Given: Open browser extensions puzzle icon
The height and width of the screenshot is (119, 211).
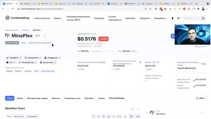Looking at the screenshot, I should click(x=198, y=9).
